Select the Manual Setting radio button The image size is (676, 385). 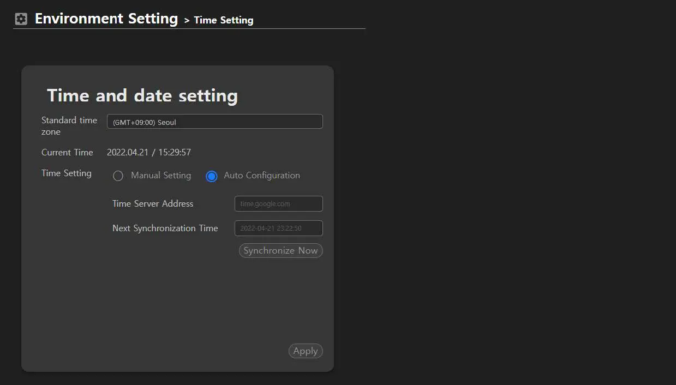click(x=118, y=176)
